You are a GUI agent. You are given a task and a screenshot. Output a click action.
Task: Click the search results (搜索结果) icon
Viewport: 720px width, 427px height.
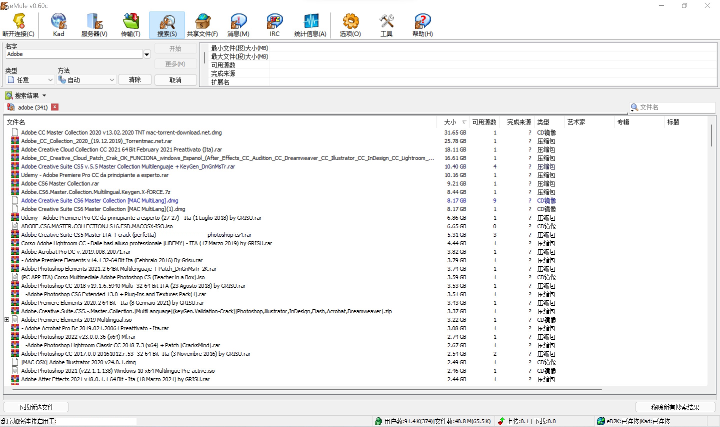pos(9,95)
